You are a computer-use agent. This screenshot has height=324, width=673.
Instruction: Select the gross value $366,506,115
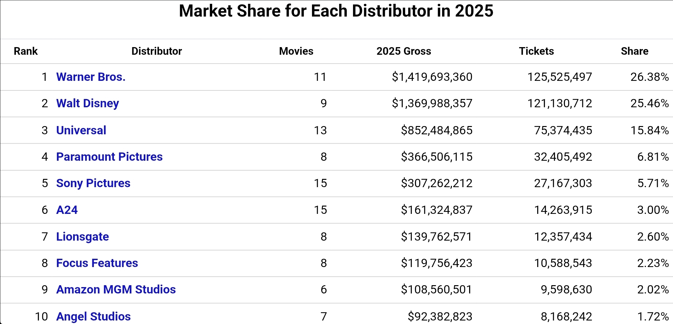[437, 157]
